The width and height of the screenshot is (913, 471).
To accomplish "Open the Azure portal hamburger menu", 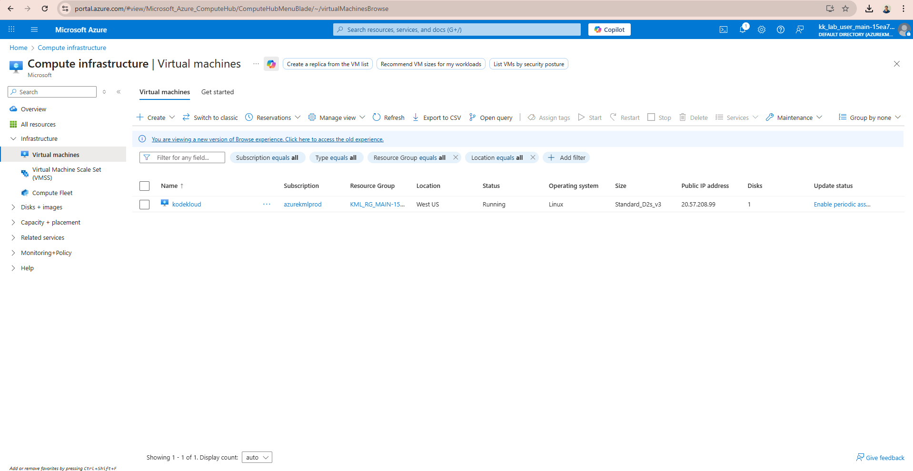I will coord(34,29).
